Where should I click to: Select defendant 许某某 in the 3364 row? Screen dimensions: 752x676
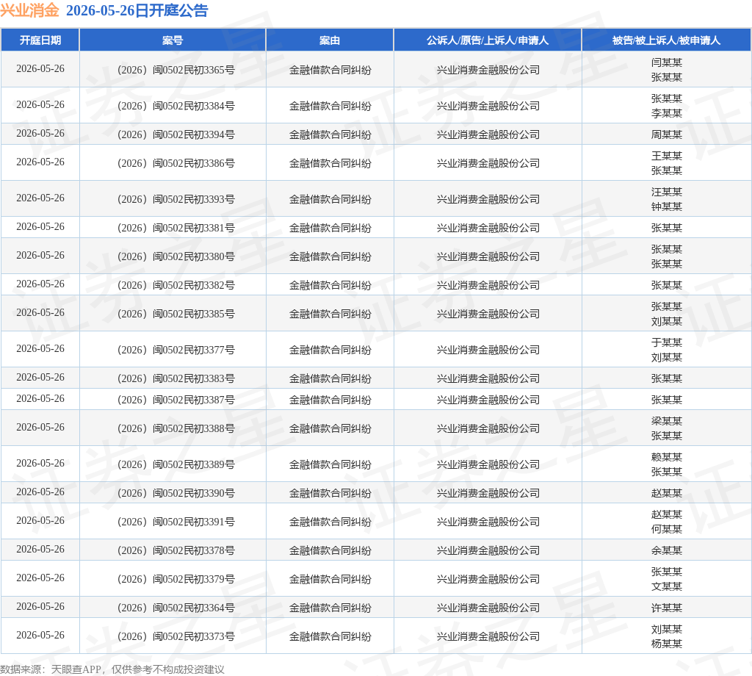coord(667,608)
